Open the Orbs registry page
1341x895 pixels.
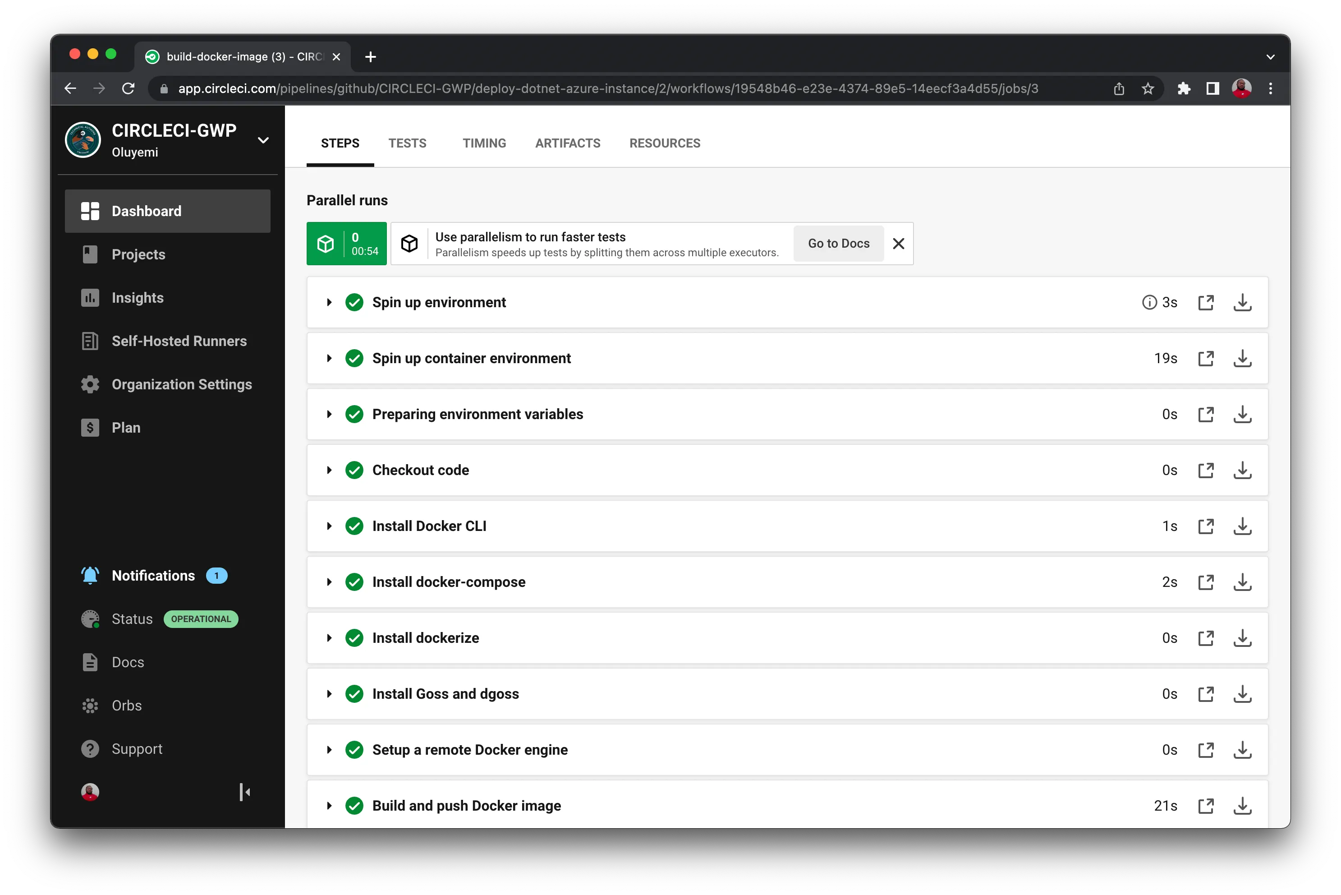[126, 705]
